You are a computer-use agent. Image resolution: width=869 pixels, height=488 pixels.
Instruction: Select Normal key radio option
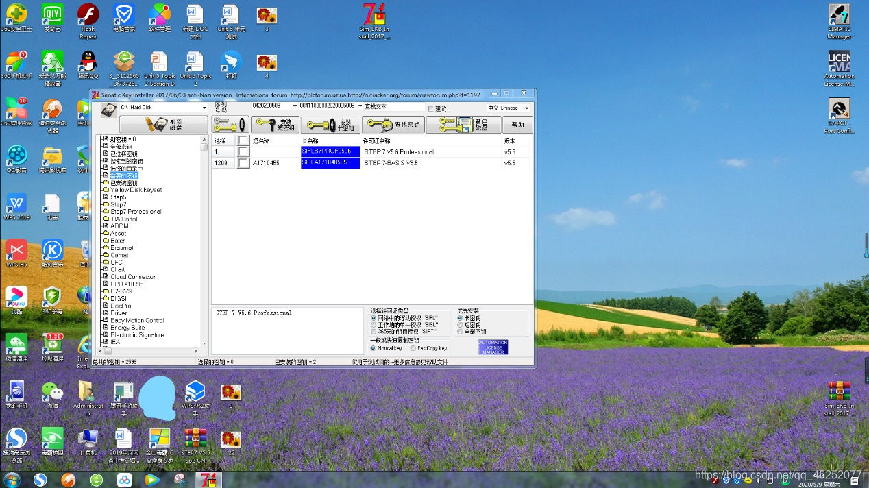tap(373, 348)
